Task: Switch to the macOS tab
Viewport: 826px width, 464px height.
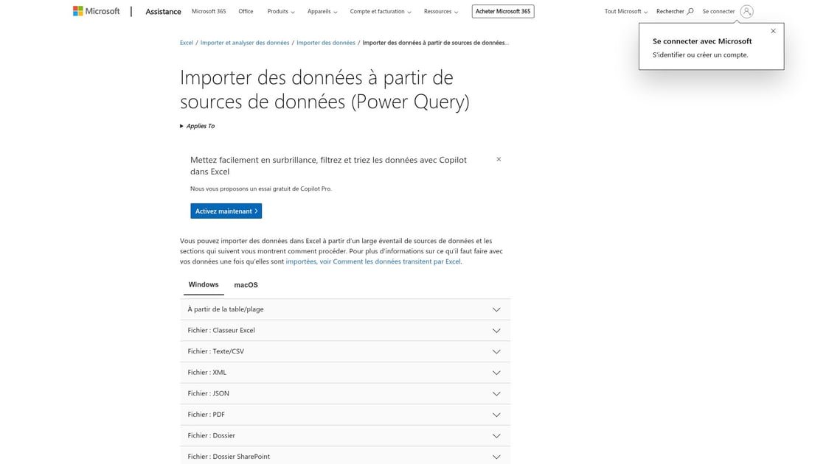Action: click(x=246, y=285)
